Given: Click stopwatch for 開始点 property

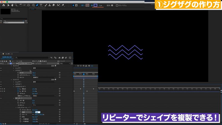Looking at the screenshot, I should click(x=18, y=89).
